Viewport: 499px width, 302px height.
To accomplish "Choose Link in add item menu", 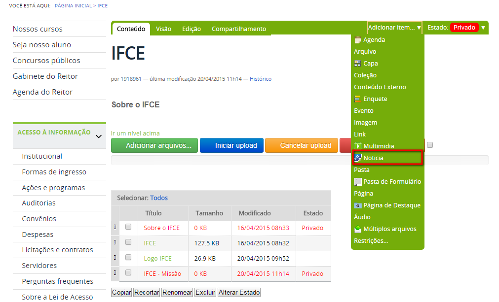I will (360, 134).
